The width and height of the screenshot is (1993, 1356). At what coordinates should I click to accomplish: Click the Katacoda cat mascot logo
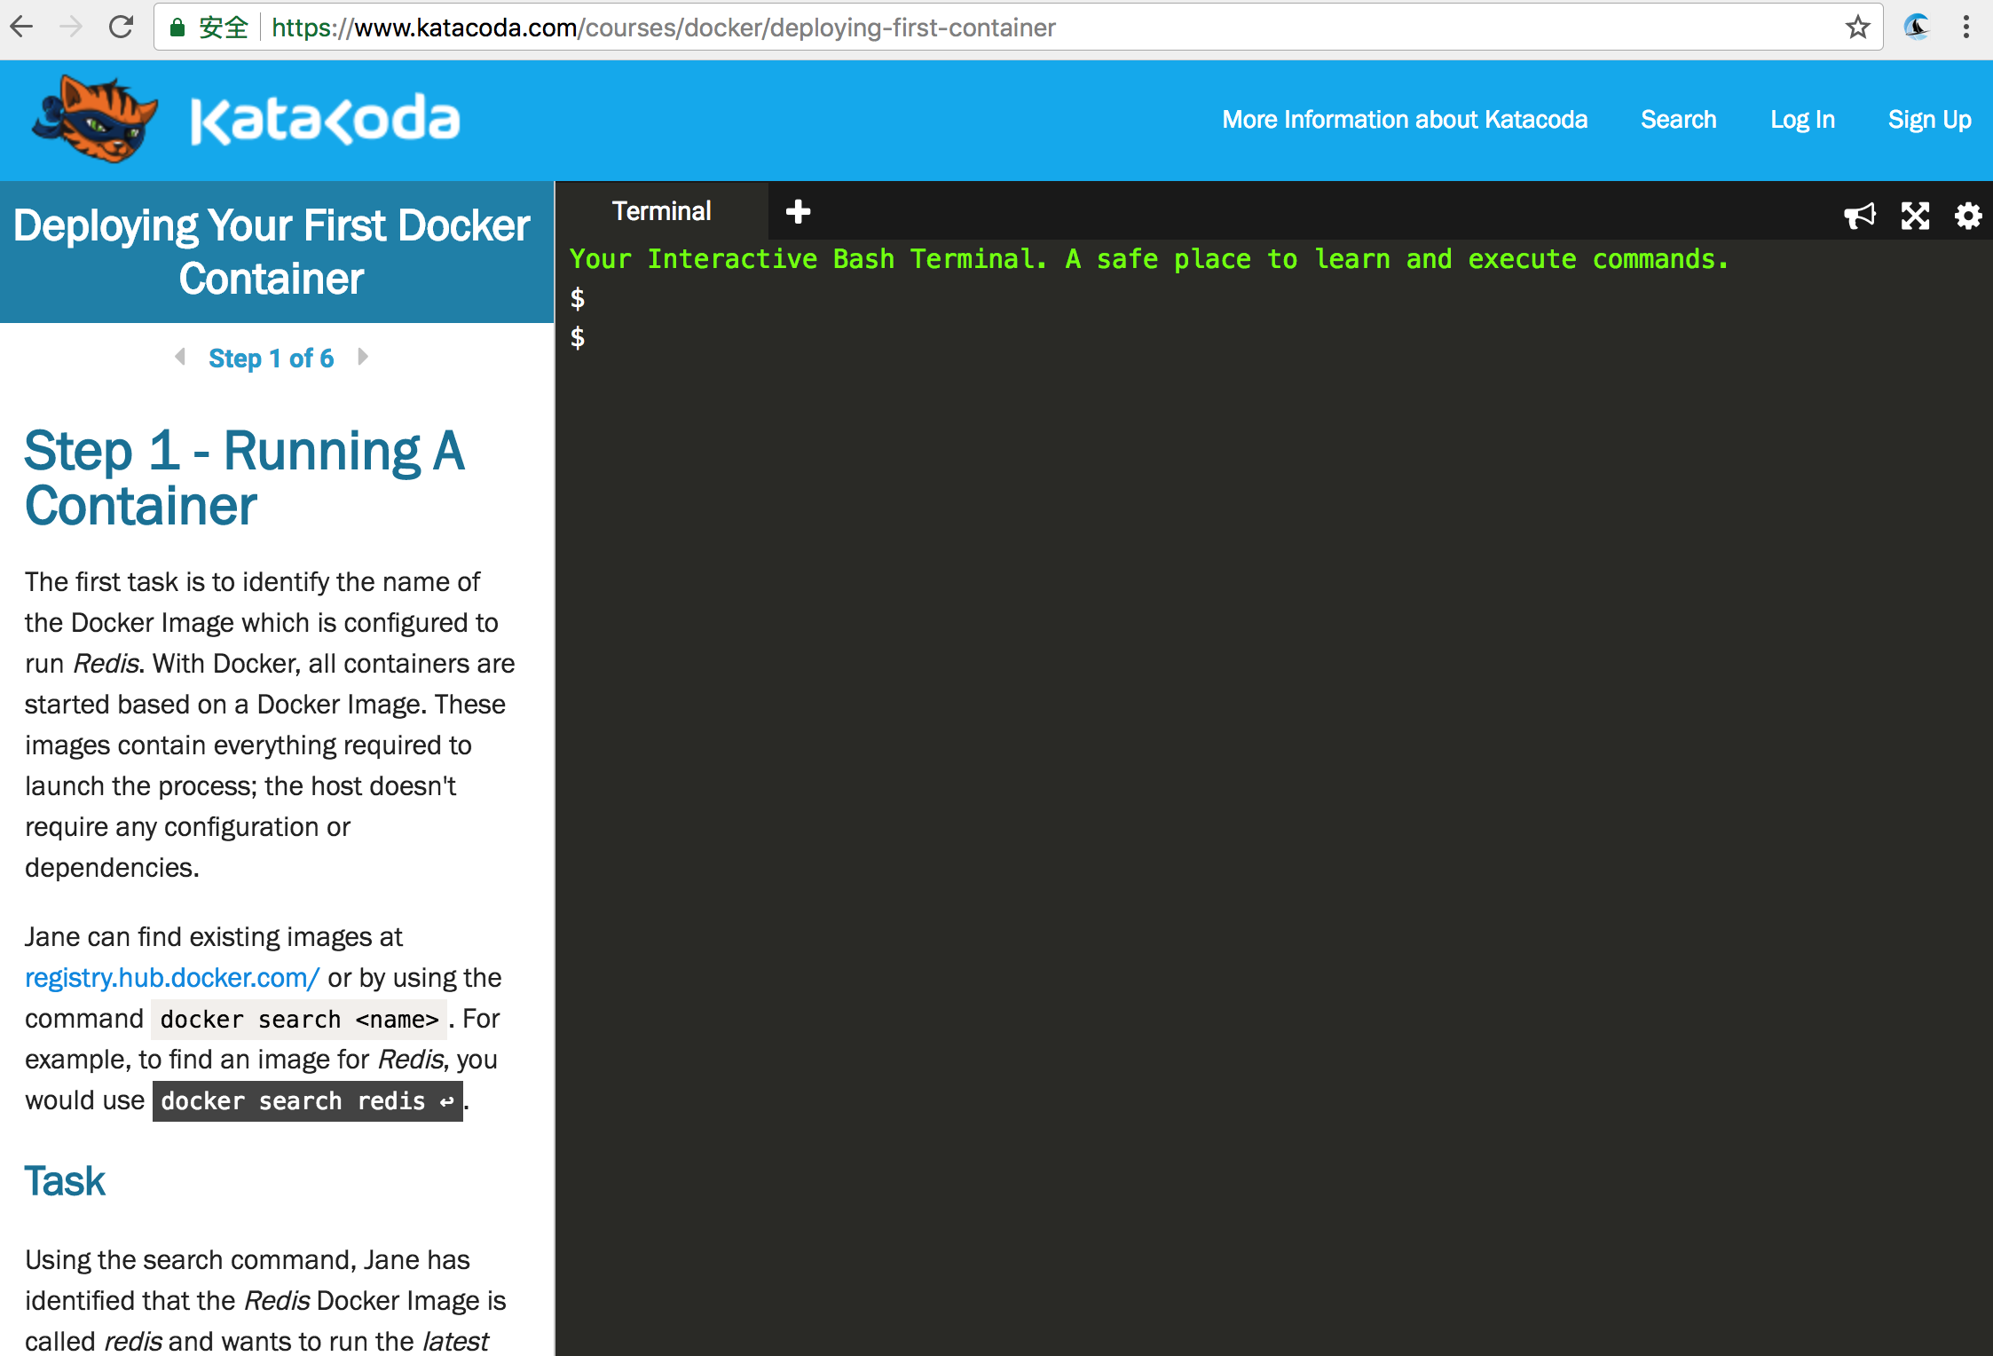coord(94,119)
